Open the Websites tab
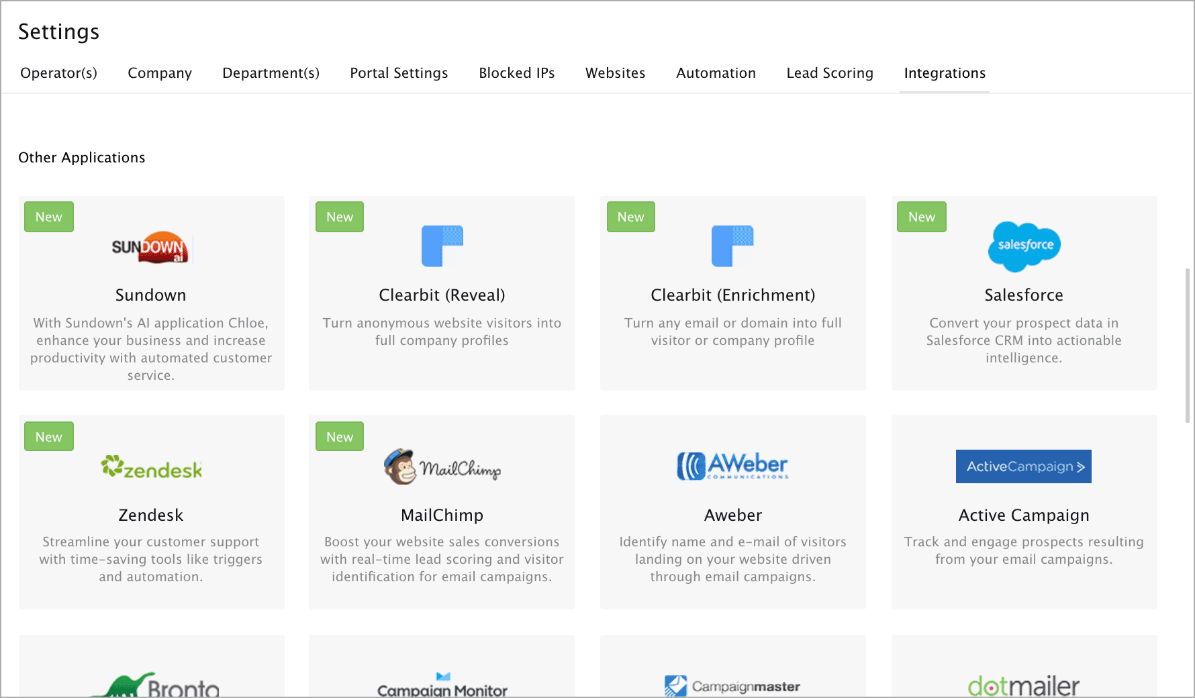This screenshot has width=1195, height=698. (616, 73)
